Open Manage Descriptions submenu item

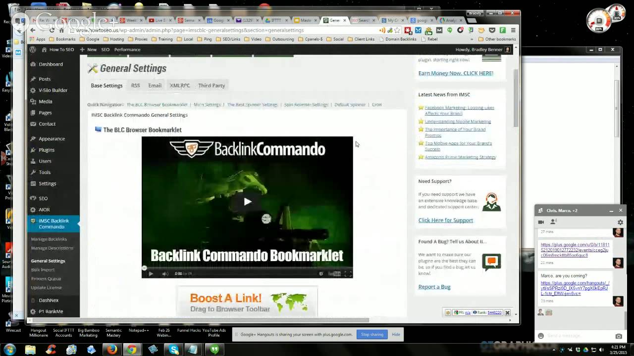pos(52,248)
